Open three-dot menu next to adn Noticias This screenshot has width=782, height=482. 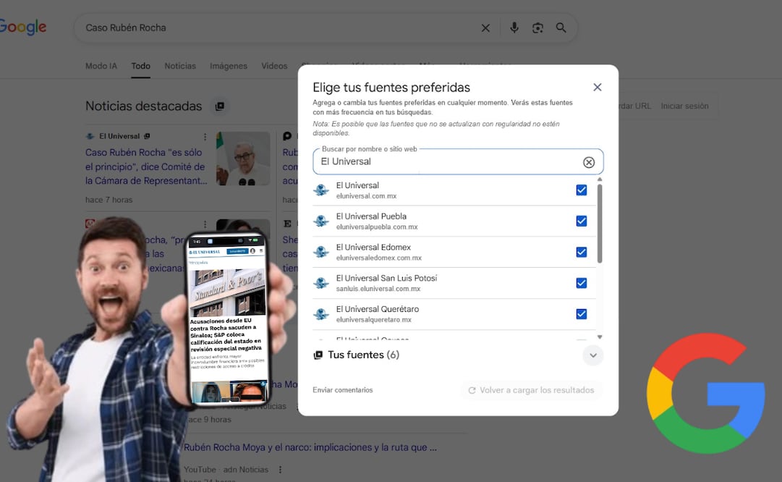pos(280,470)
